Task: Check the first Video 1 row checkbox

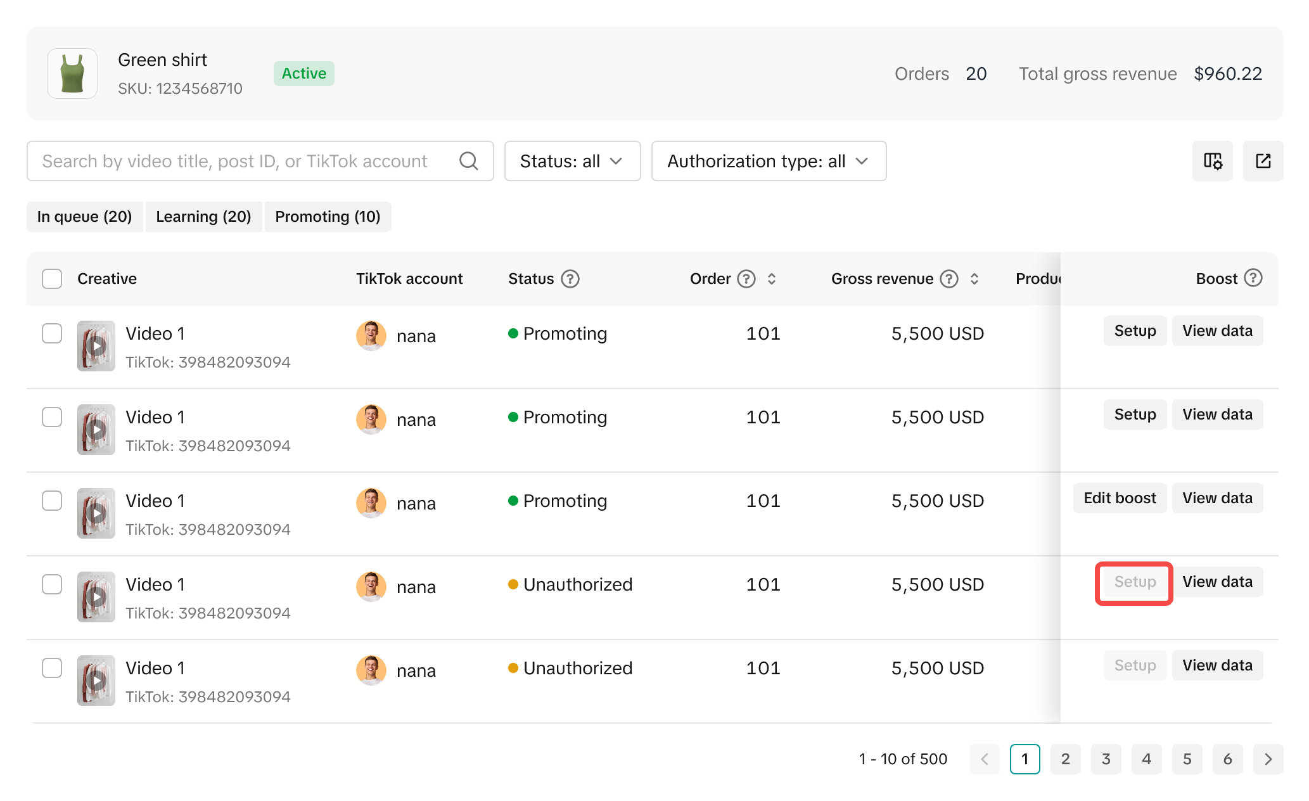Action: click(x=52, y=333)
